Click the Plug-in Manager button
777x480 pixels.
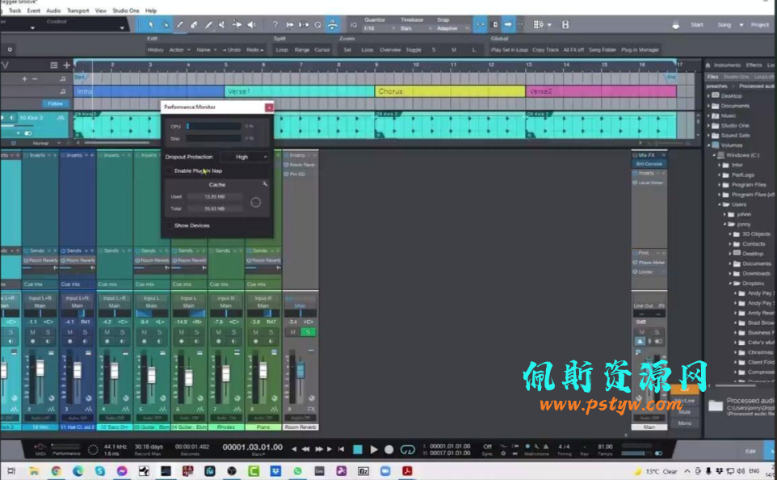(x=640, y=49)
